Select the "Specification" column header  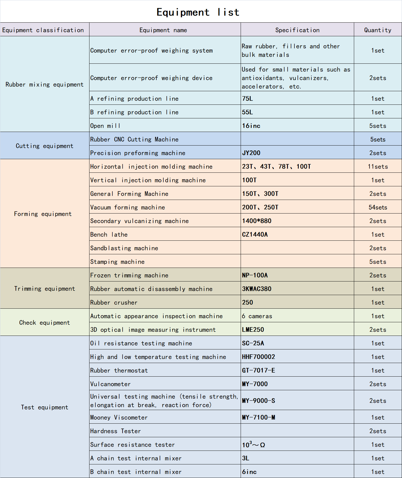point(297,30)
